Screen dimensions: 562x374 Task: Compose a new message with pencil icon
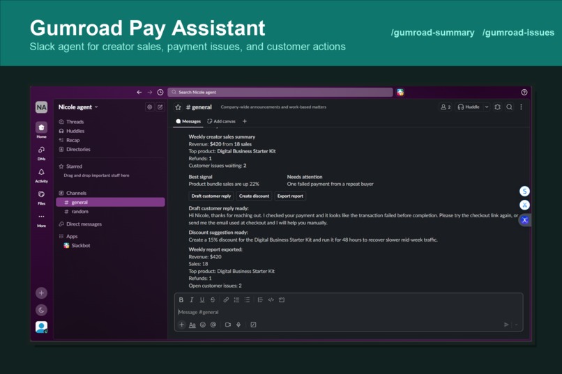tap(160, 107)
